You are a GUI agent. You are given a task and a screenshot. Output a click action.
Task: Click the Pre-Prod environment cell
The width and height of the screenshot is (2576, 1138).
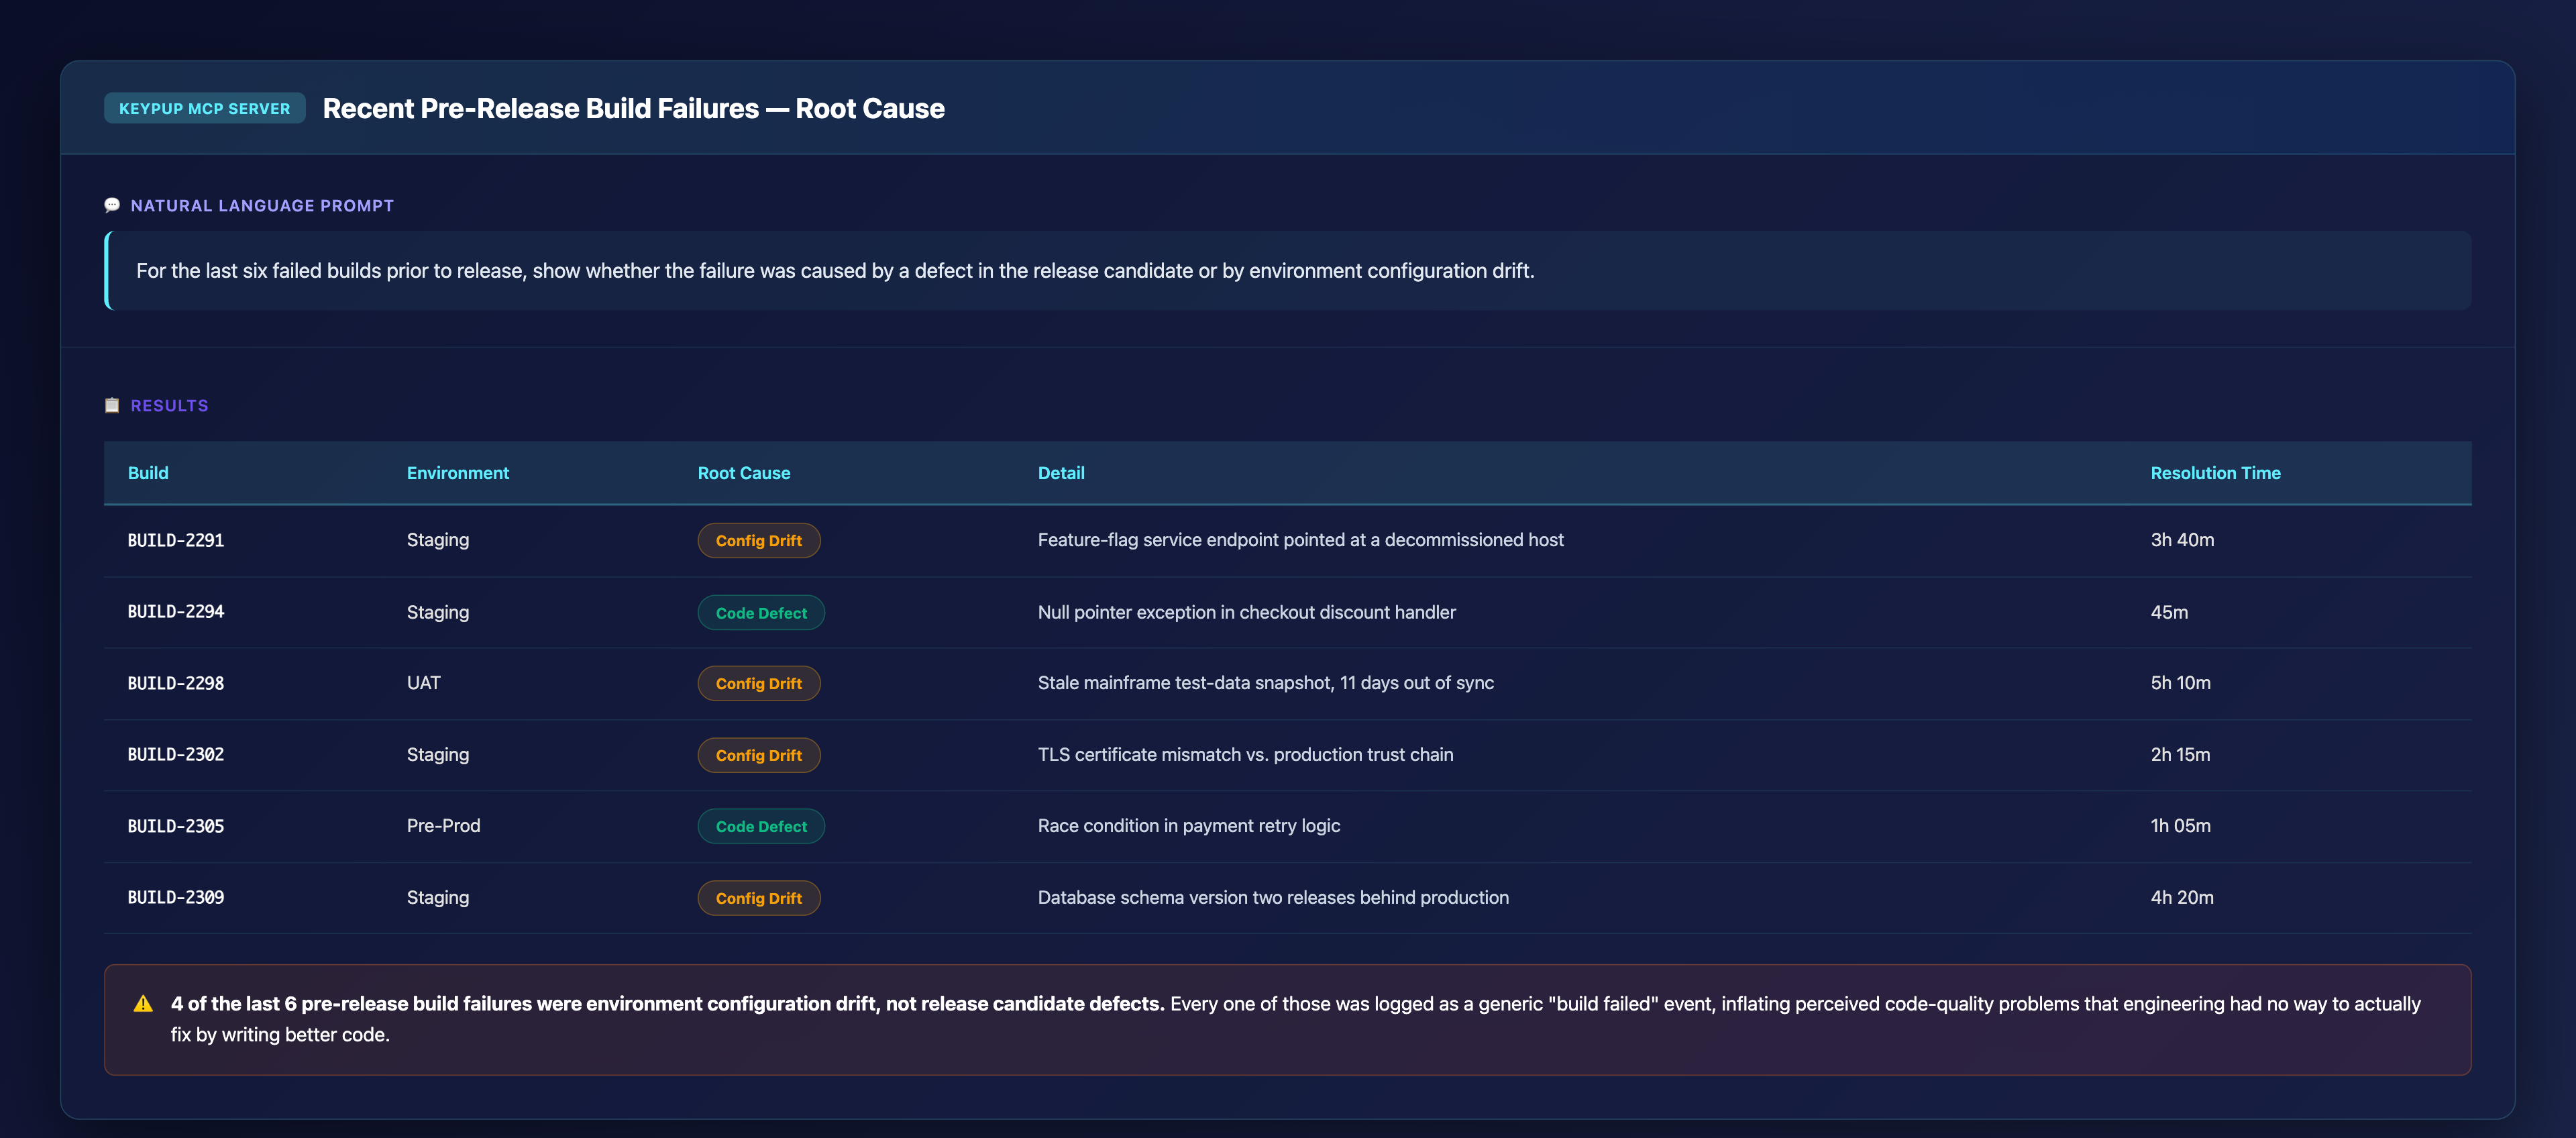click(x=444, y=826)
